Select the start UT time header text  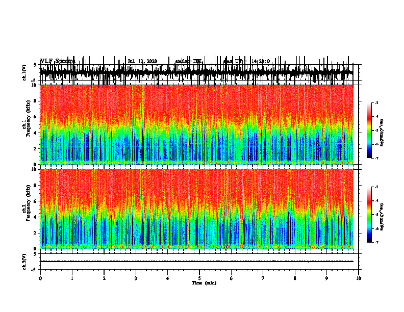click(x=247, y=61)
